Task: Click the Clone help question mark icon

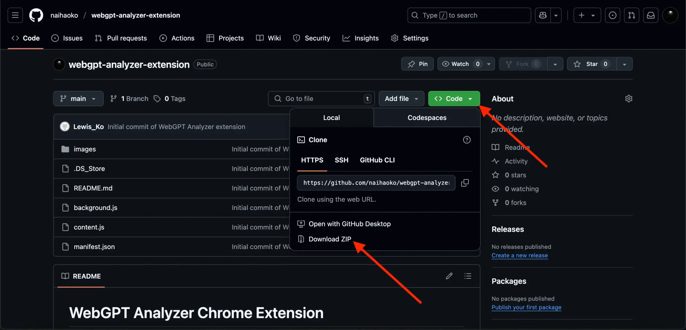Action: click(x=467, y=140)
